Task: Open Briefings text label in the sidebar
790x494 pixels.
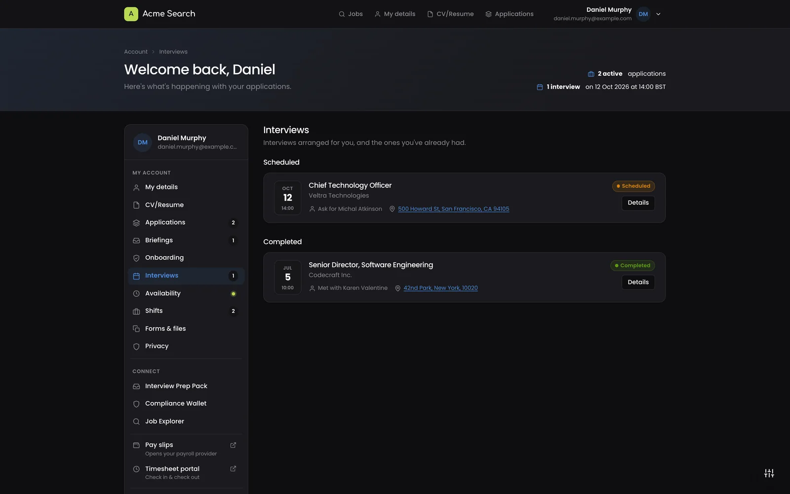Action: [159, 240]
